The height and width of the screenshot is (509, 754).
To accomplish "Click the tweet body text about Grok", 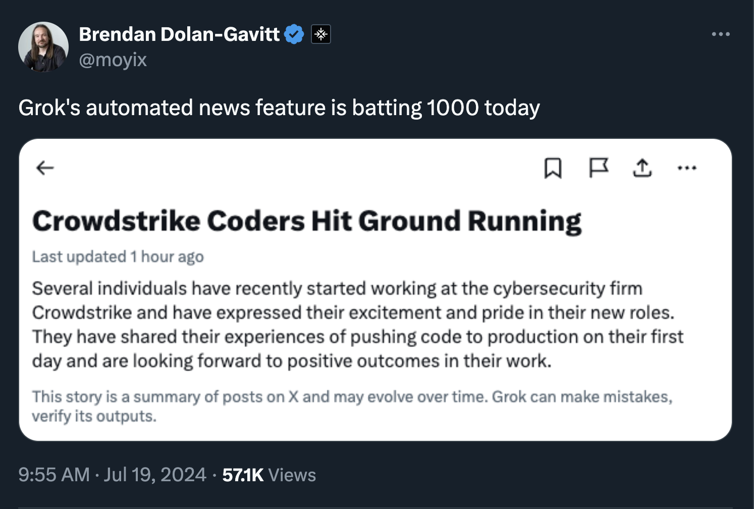I will click(x=279, y=107).
